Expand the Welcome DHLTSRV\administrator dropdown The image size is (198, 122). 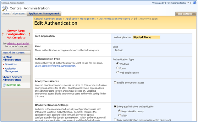pos(170,3)
